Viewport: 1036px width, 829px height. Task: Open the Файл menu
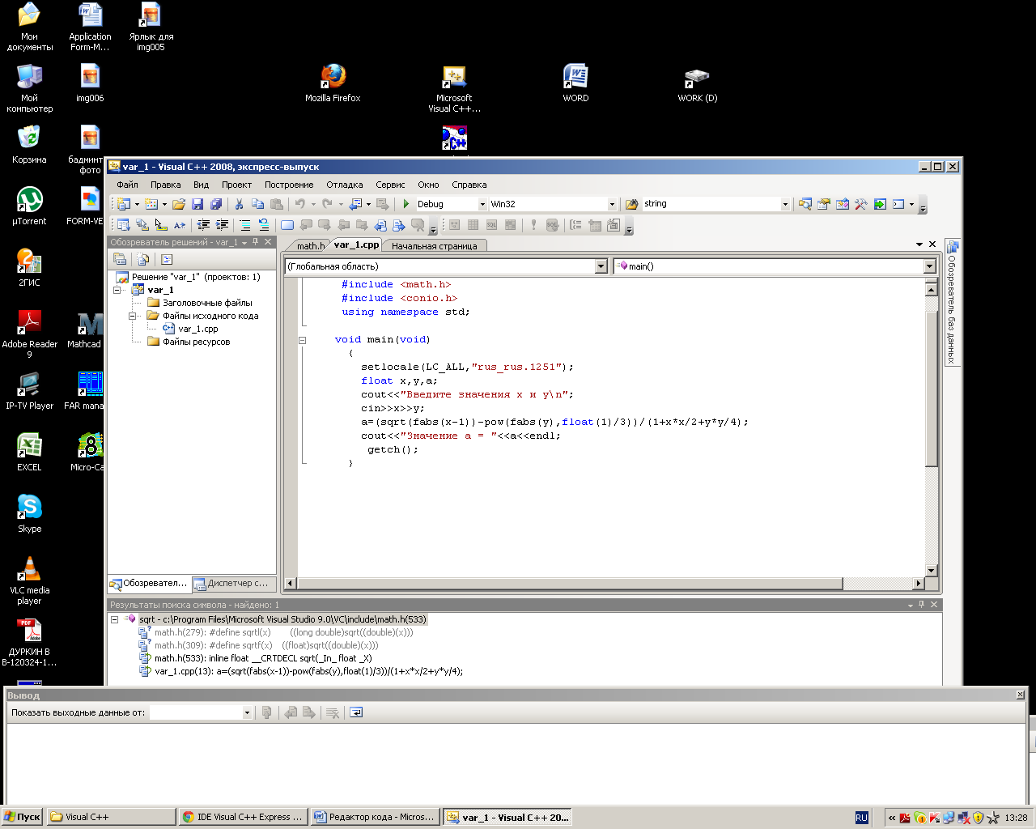coord(127,185)
